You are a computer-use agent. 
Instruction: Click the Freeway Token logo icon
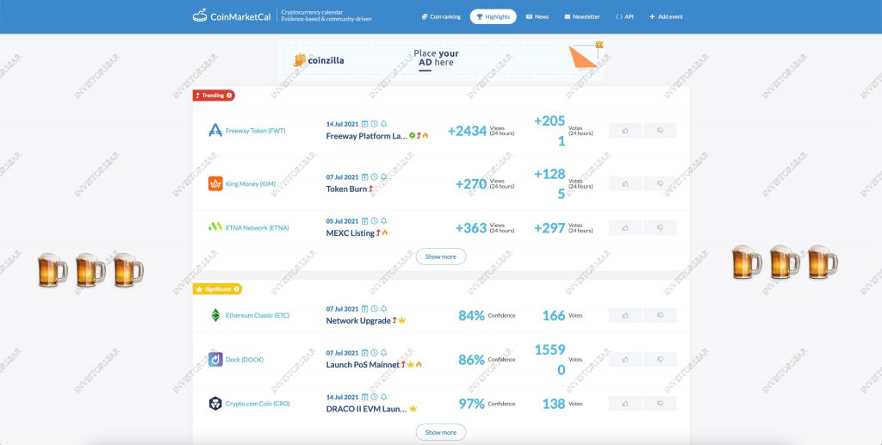click(x=215, y=130)
